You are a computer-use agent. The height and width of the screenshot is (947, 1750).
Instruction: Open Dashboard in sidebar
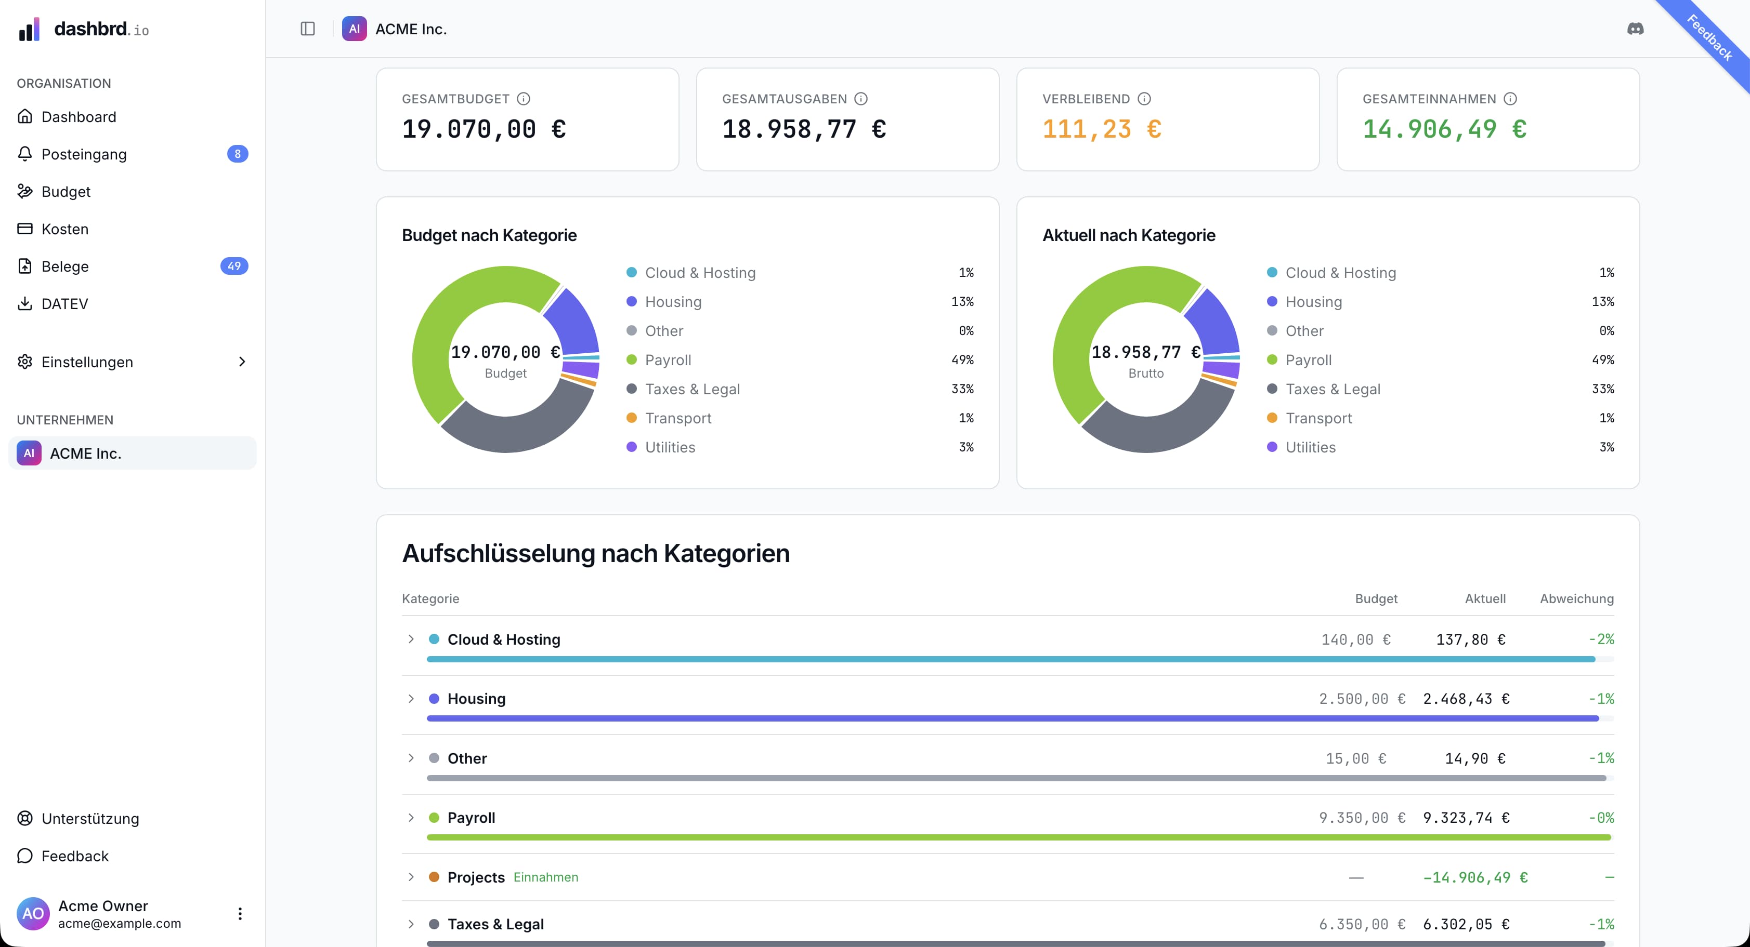pos(133,117)
